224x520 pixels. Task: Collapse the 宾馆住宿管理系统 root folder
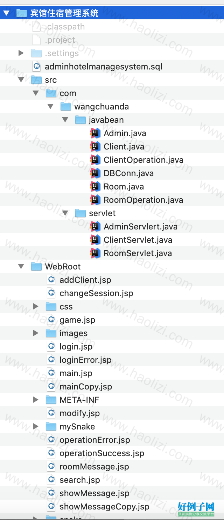(7, 13)
